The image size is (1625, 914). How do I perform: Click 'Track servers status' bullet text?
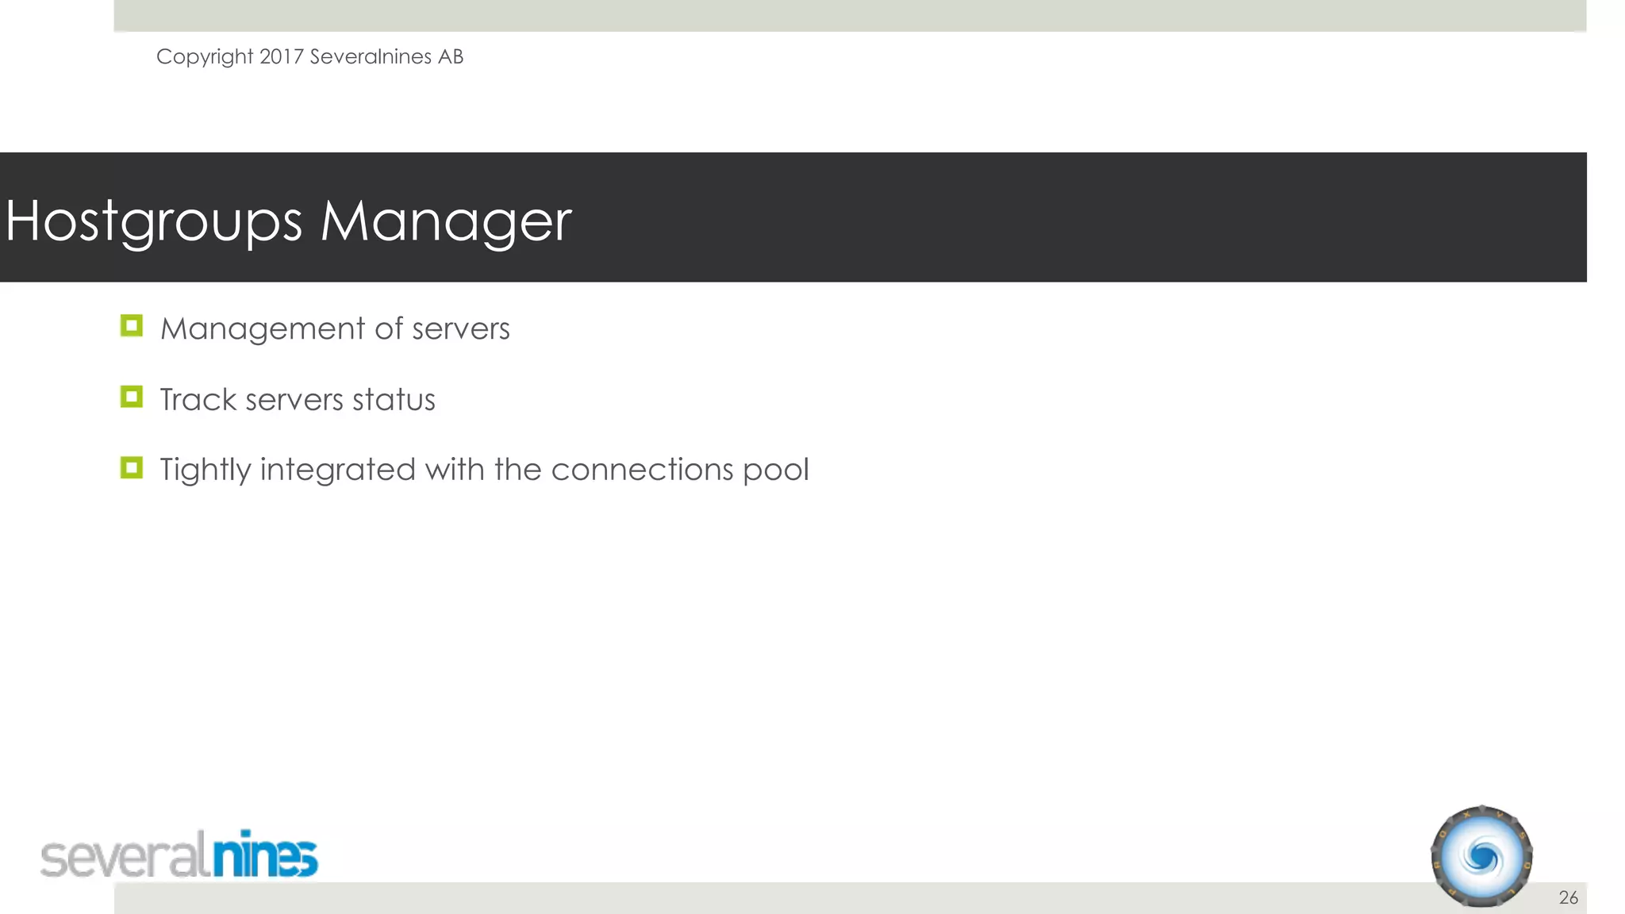click(x=298, y=399)
